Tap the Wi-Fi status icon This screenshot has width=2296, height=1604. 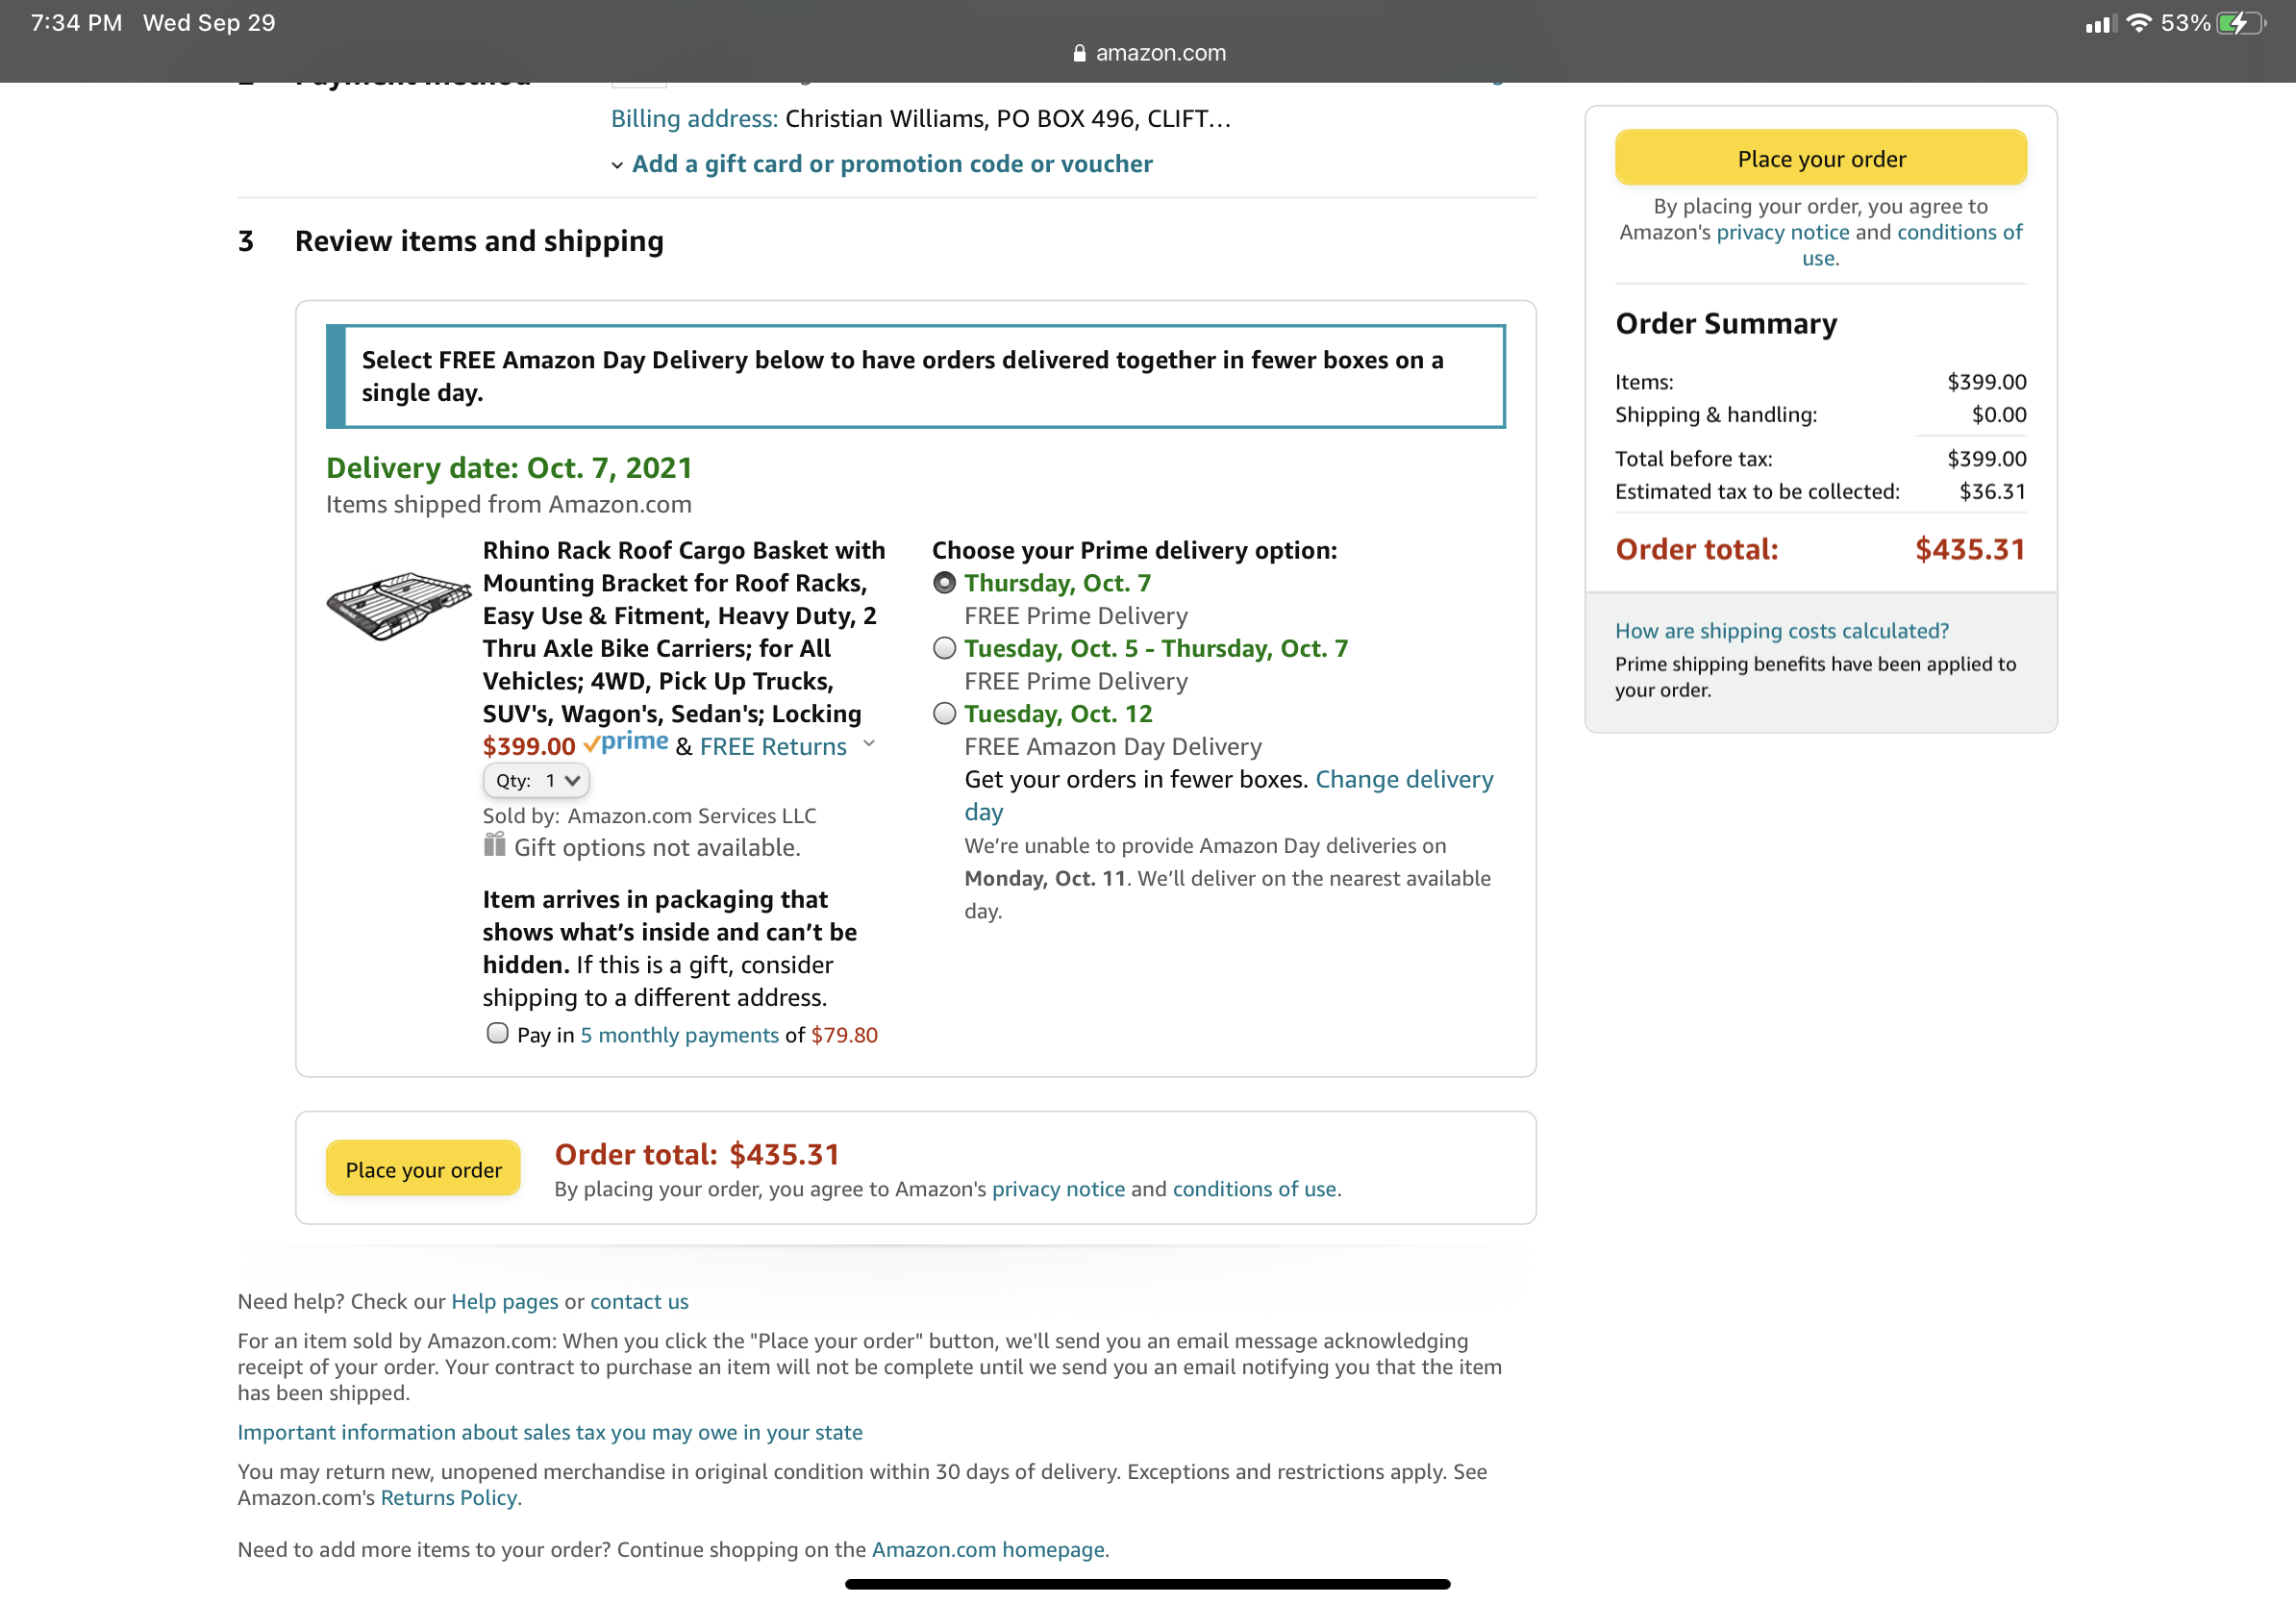pyautogui.click(x=2139, y=23)
